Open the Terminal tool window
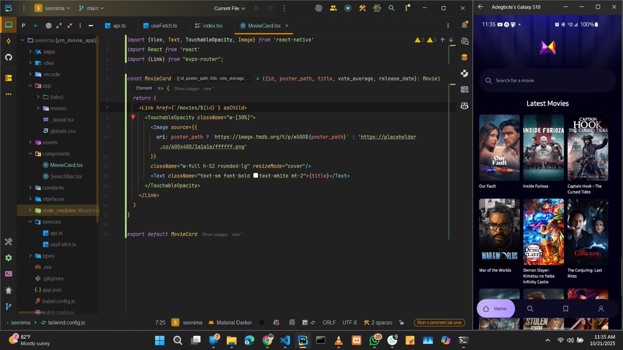 pyautogui.click(x=8, y=274)
